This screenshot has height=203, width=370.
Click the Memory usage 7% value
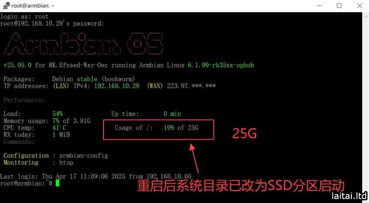56,120
